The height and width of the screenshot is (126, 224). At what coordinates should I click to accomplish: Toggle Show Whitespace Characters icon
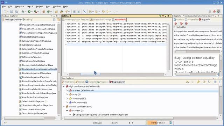click(78, 12)
